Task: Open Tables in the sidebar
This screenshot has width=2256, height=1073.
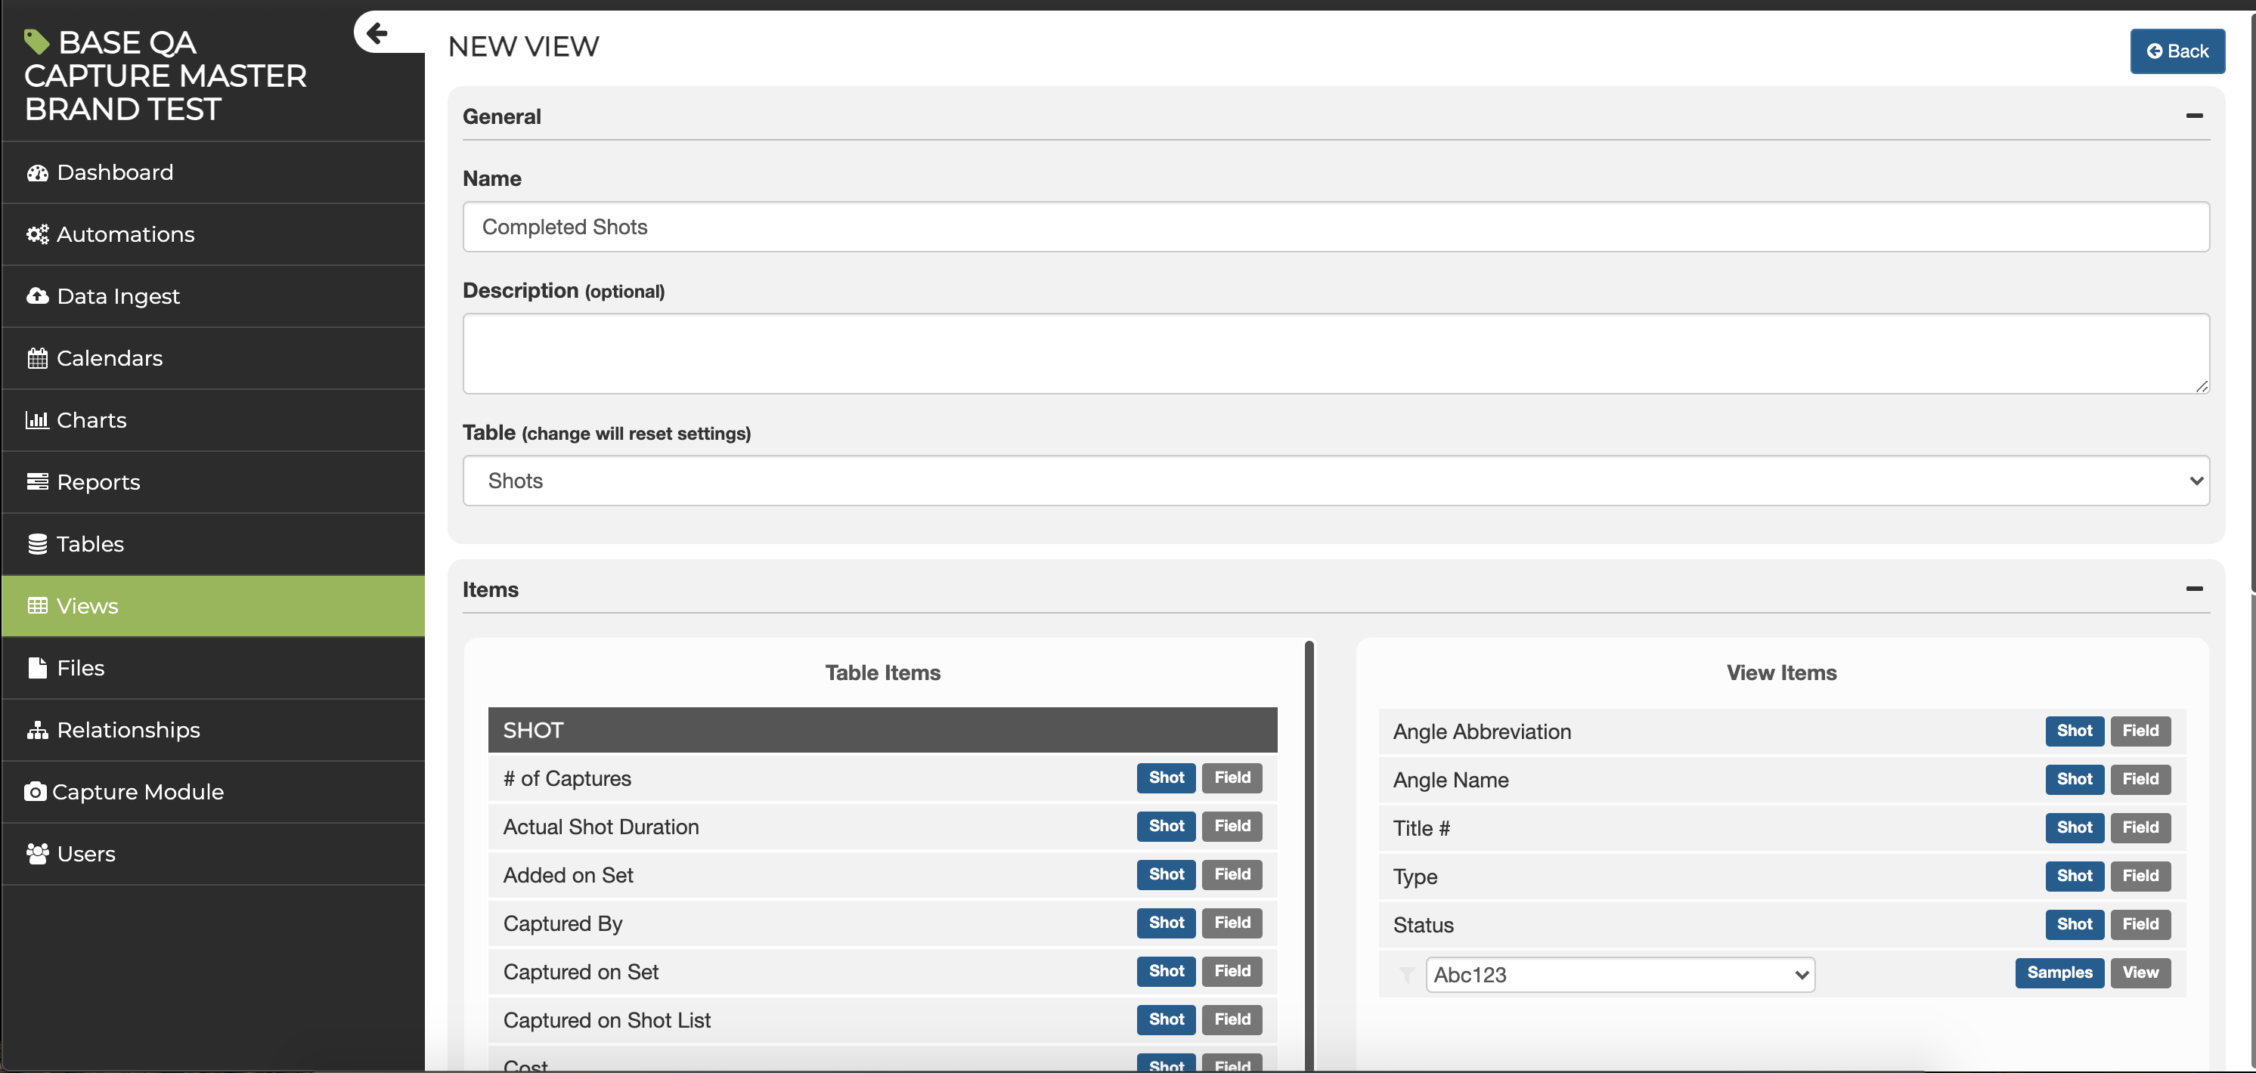Action: click(x=89, y=543)
